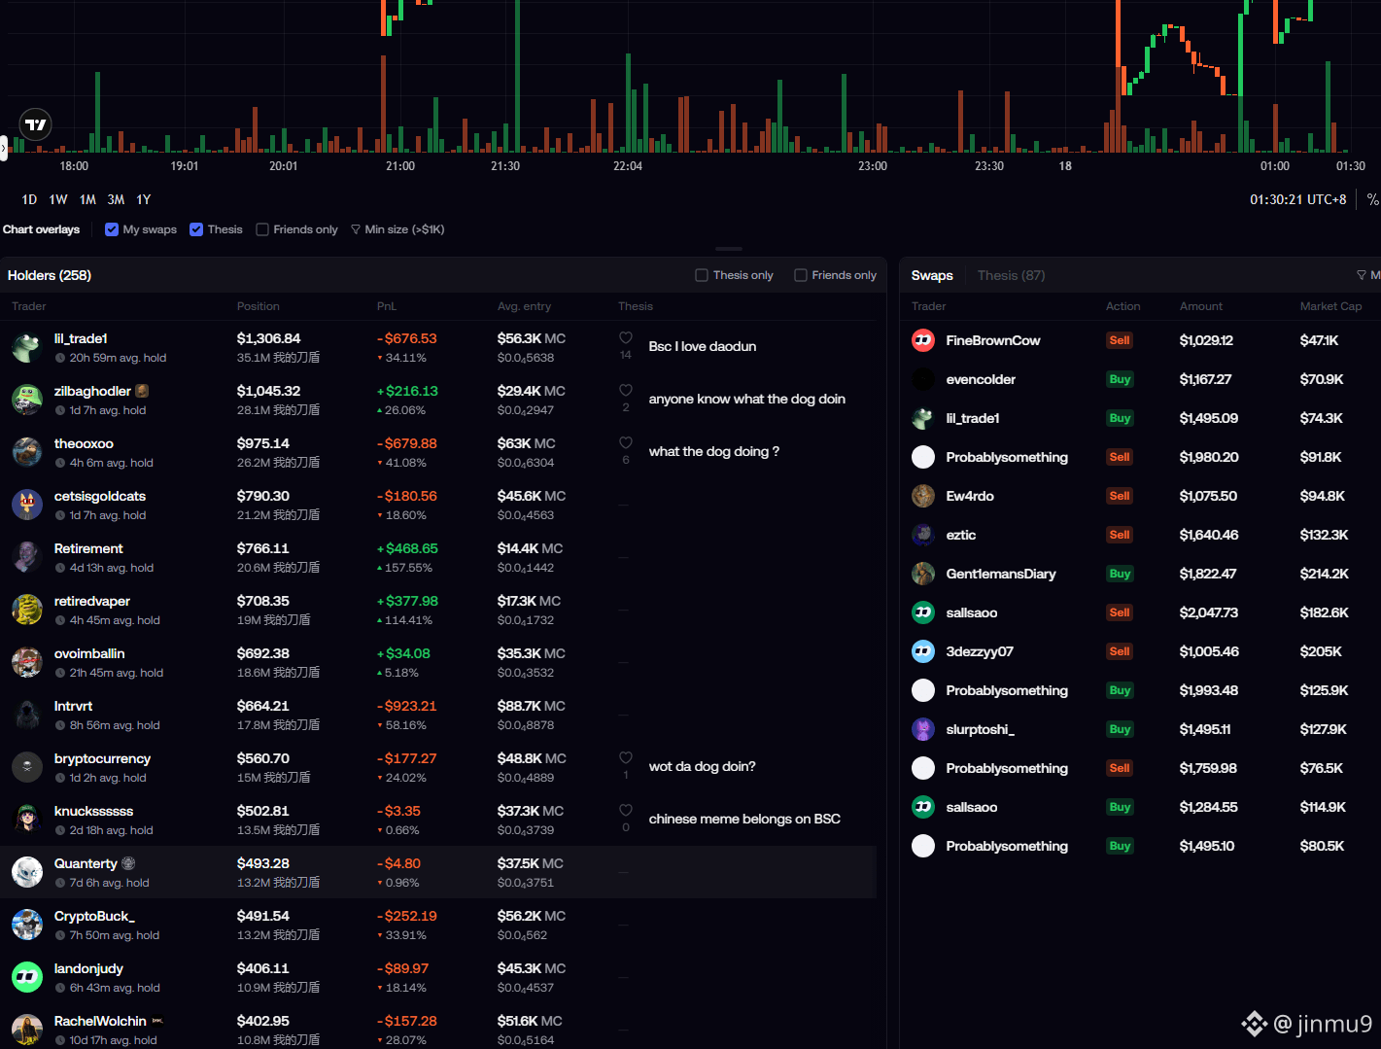Click the 22:04 time label on chart axis

(x=628, y=166)
